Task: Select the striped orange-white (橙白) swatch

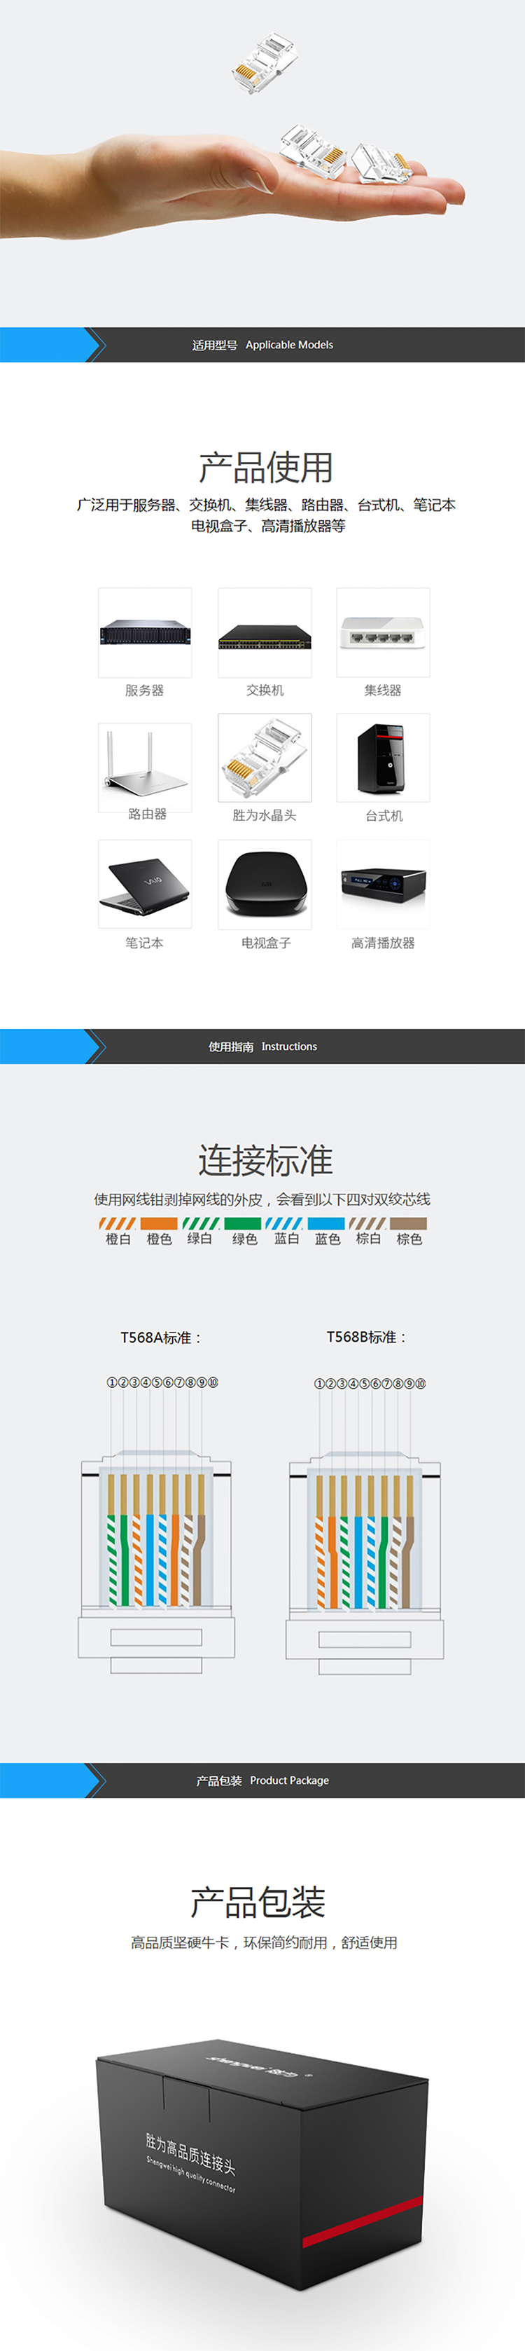Action: (x=117, y=1223)
